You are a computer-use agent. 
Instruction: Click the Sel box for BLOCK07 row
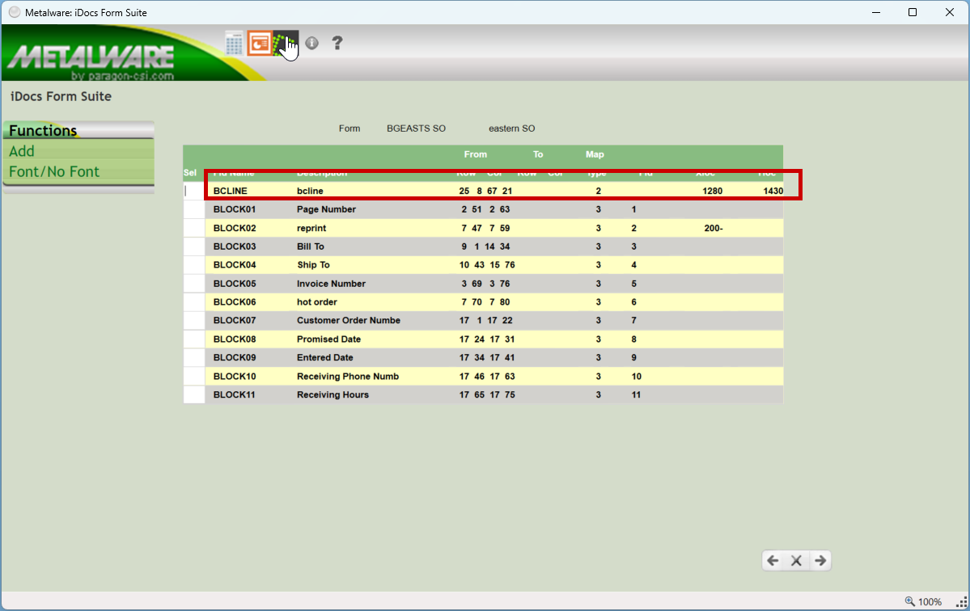pyautogui.click(x=193, y=321)
